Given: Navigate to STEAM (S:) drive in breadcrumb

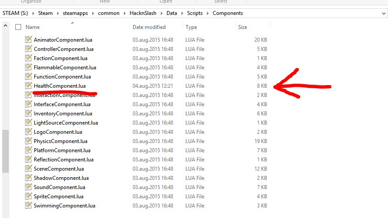Looking at the screenshot, I should [x=15, y=13].
